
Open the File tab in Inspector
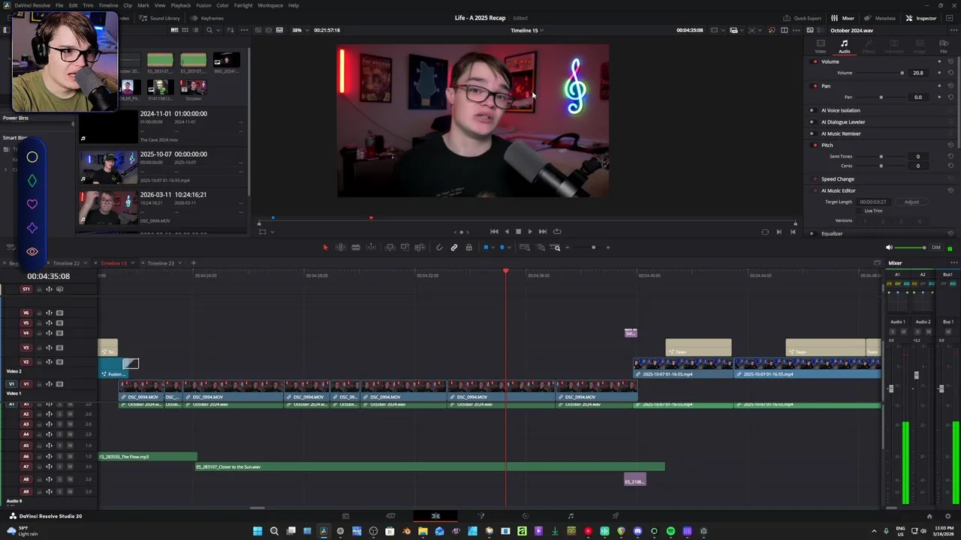click(x=944, y=46)
